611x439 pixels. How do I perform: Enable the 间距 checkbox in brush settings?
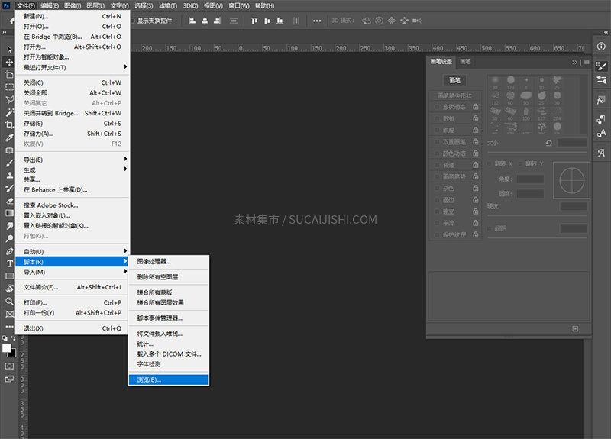click(490, 228)
